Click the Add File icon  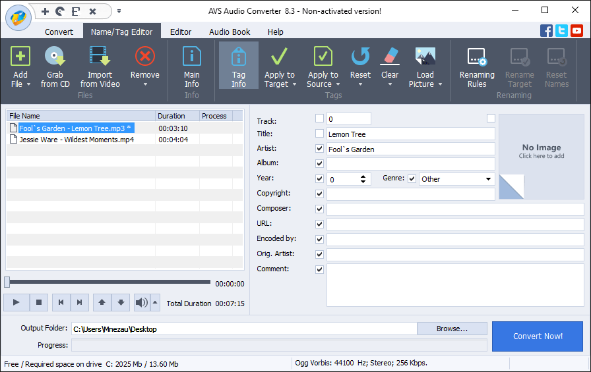pyautogui.click(x=20, y=57)
